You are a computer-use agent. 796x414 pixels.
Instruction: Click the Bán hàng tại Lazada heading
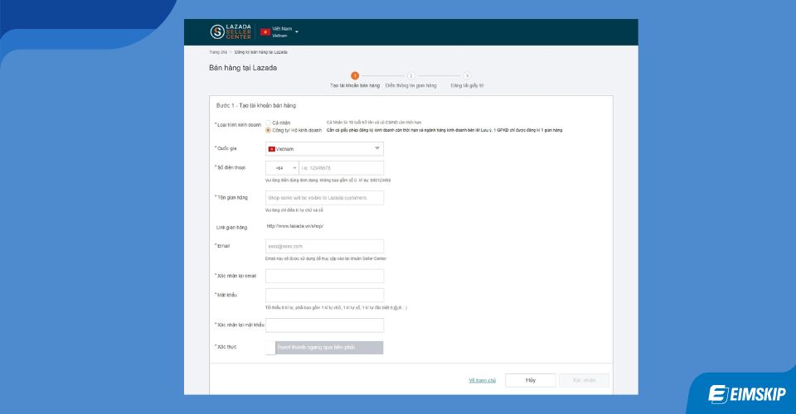[243, 67]
